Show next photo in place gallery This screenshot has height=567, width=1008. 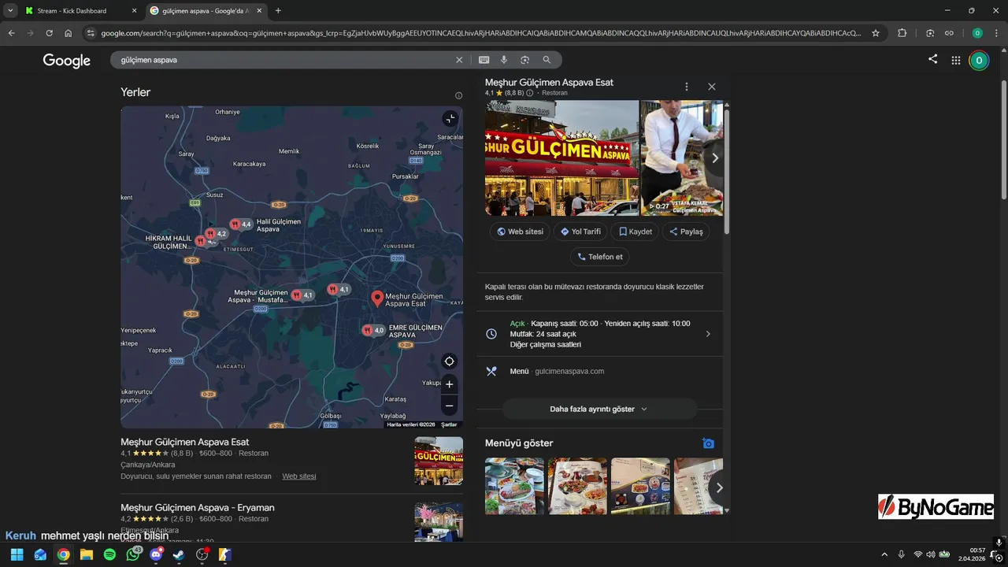click(715, 157)
